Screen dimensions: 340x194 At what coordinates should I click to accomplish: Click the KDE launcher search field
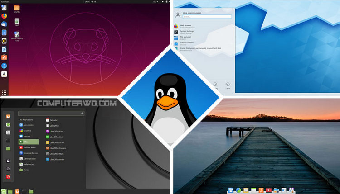click(x=207, y=17)
